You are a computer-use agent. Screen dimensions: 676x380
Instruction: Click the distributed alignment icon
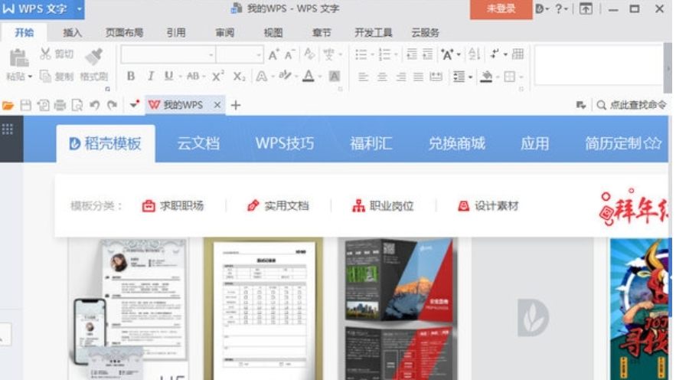[436, 77]
